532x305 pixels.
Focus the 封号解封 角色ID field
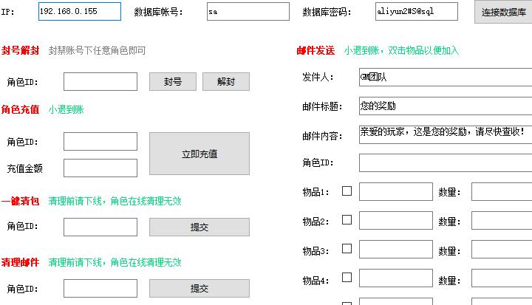point(100,81)
